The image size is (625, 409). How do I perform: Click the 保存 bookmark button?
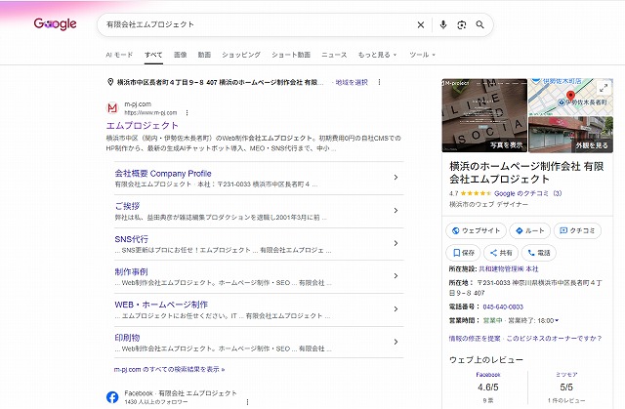click(463, 253)
